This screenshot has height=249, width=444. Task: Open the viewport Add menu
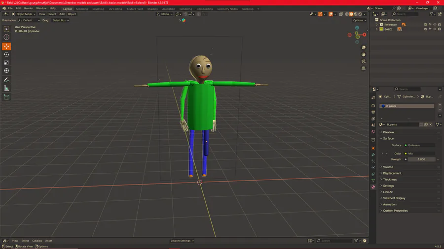[62, 14]
